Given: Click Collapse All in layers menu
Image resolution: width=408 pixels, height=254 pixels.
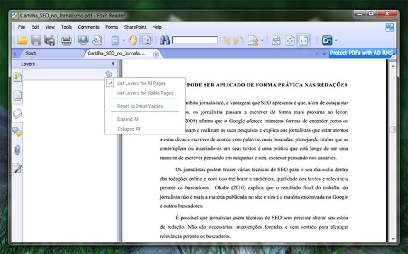Looking at the screenshot, I should [129, 129].
